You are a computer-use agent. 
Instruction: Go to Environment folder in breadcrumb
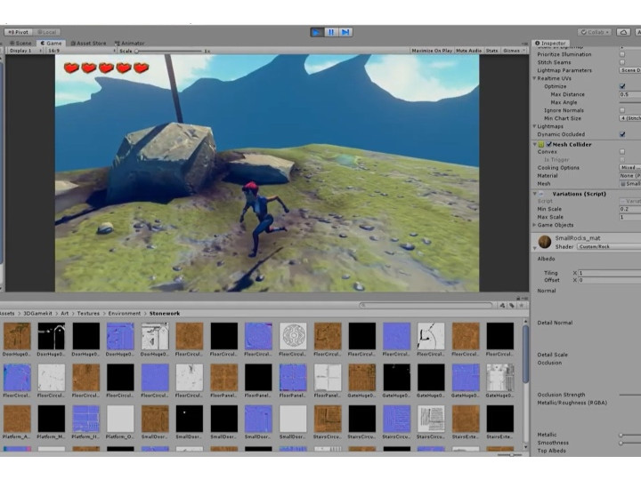125,314
